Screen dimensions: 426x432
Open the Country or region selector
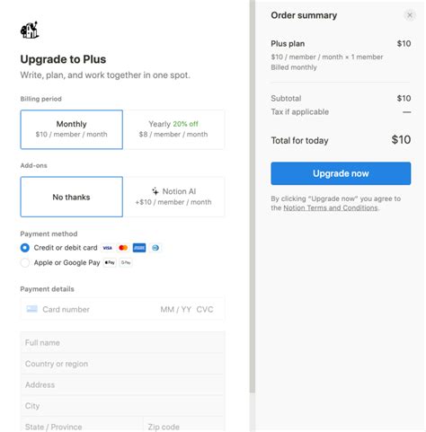122,364
